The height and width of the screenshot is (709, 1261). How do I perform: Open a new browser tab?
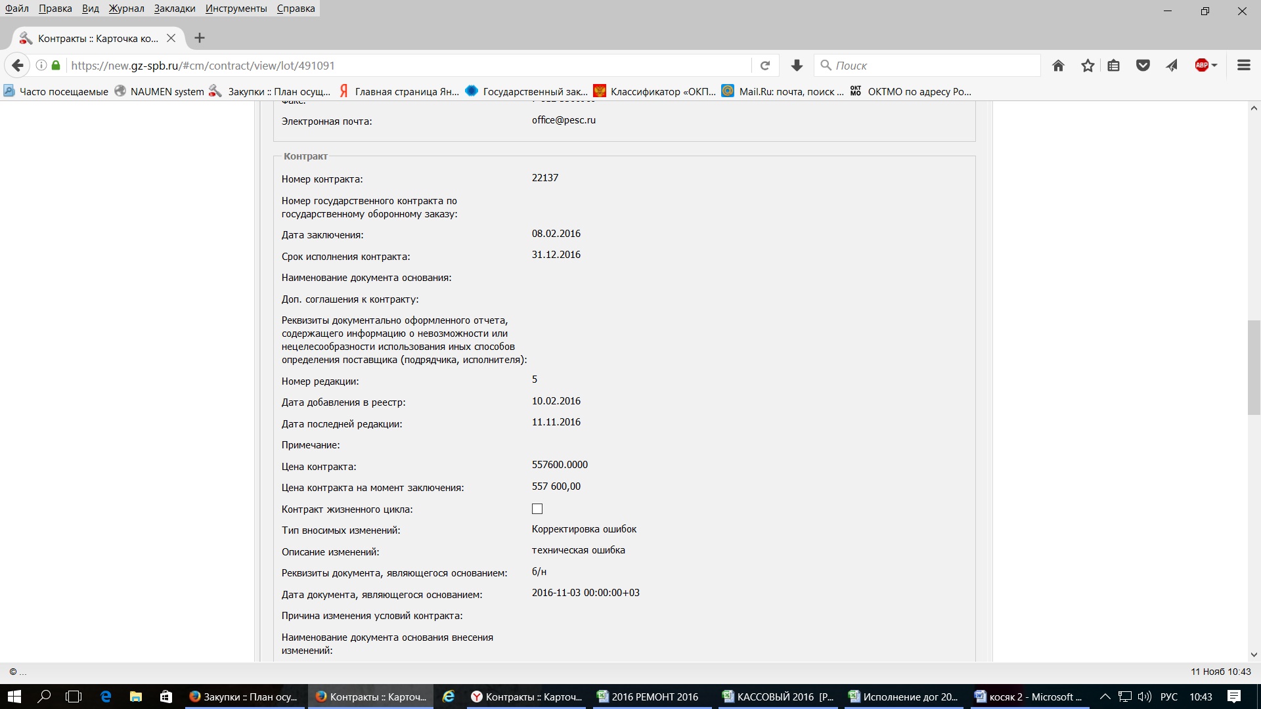(x=200, y=38)
